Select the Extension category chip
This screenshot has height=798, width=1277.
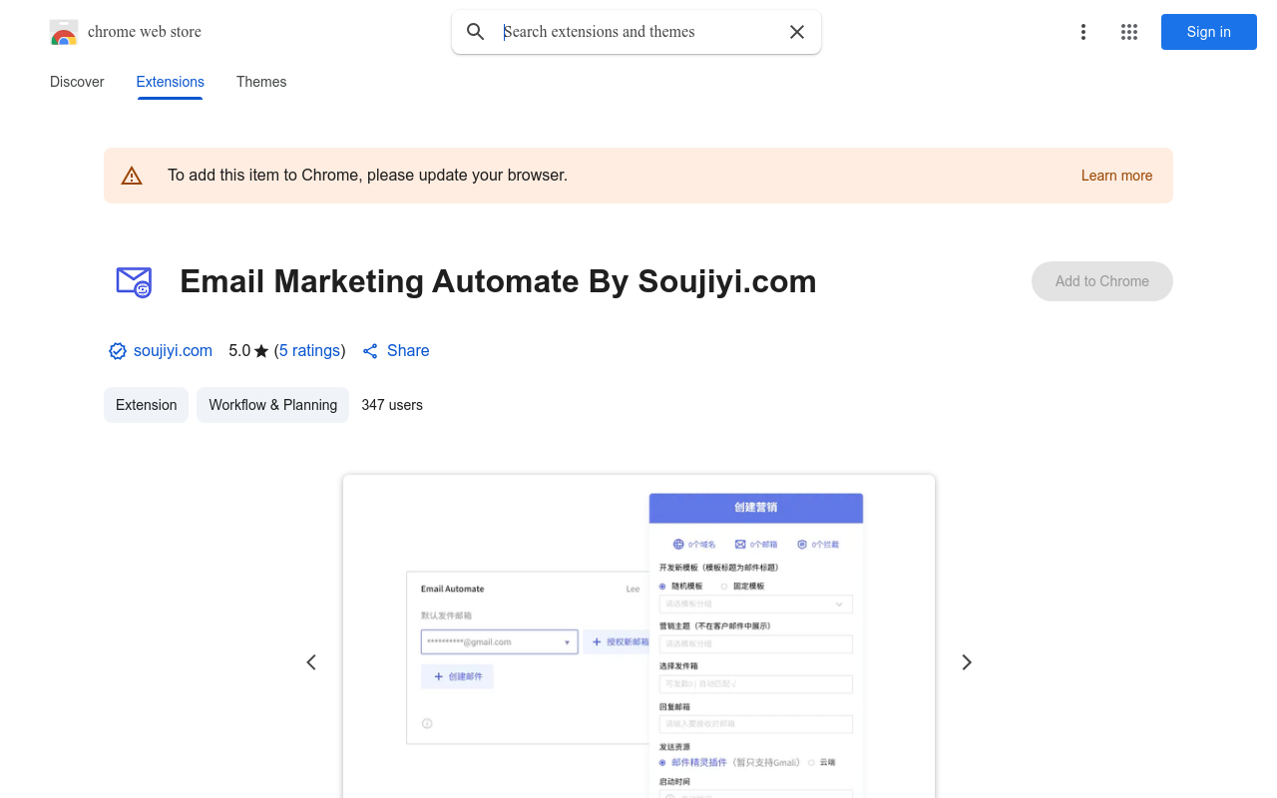click(146, 405)
